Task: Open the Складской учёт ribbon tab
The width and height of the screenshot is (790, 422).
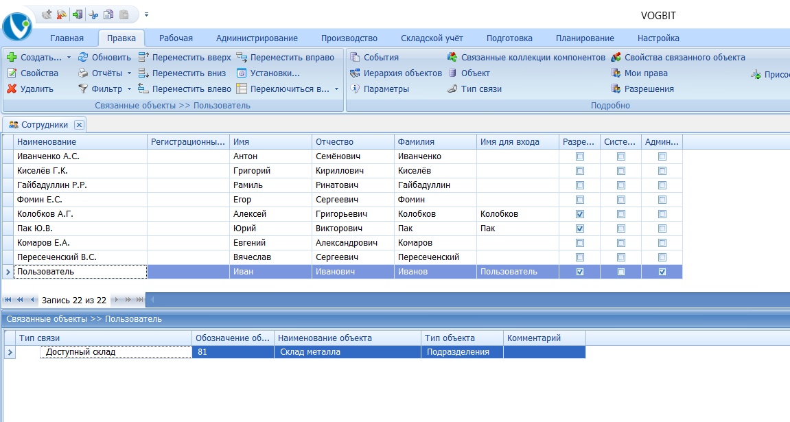Action: 432,38
